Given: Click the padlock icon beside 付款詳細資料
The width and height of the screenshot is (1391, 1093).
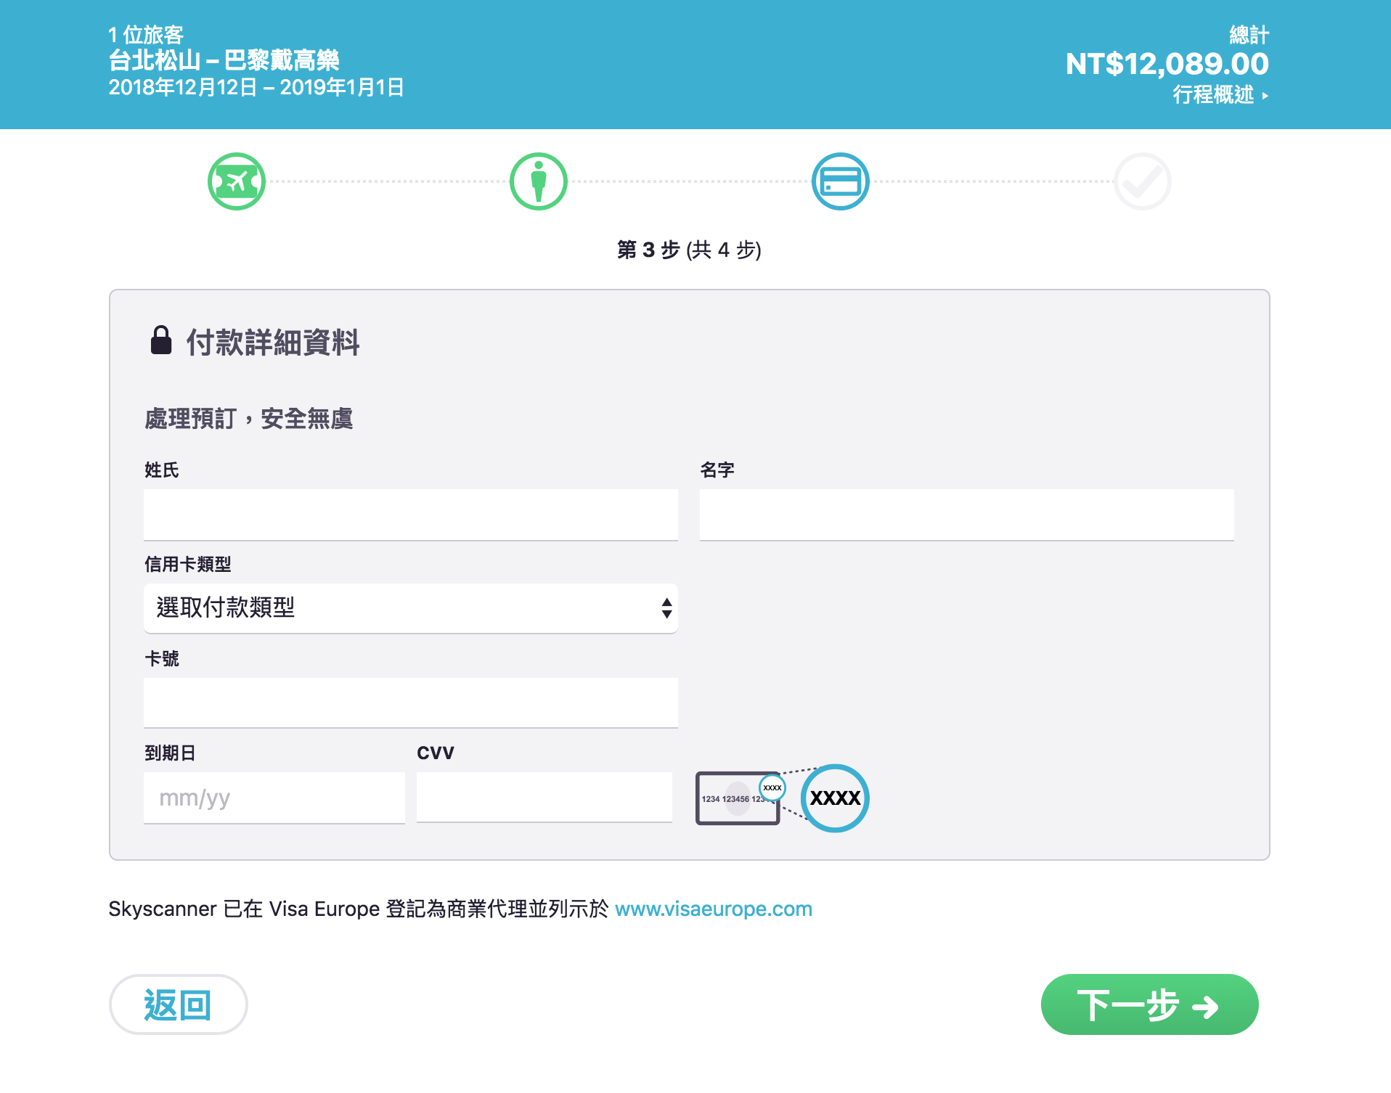Looking at the screenshot, I should click(x=161, y=340).
